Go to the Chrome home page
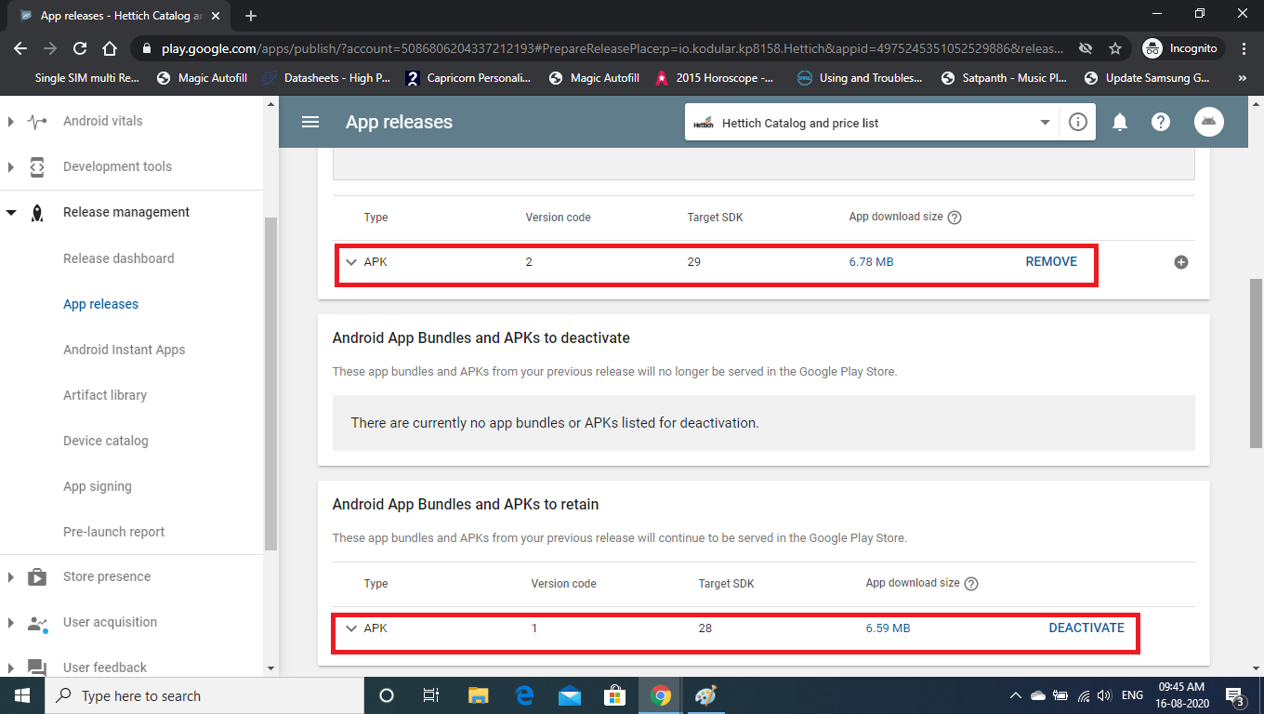Screen dimensions: 1264x714 [110, 48]
